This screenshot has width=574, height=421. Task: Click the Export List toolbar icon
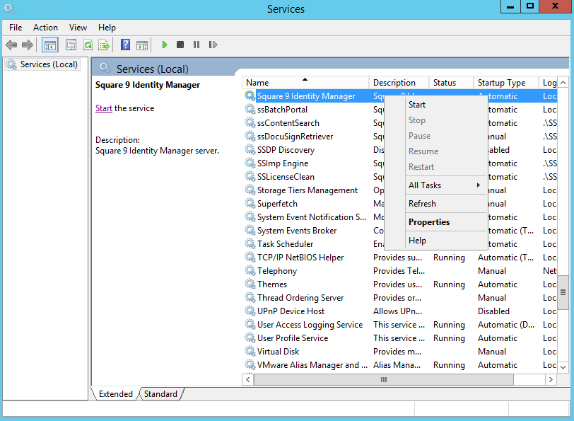(104, 45)
